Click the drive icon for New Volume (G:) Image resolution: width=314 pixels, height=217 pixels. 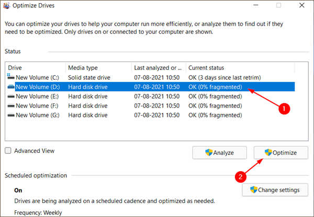click(11, 115)
